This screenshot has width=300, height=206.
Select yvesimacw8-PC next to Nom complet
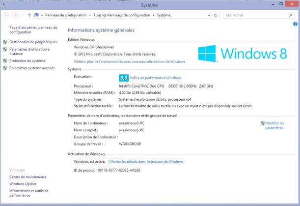pos(132,130)
